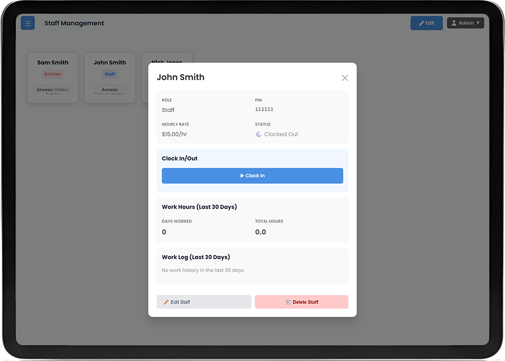The height and width of the screenshot is (361, 505).
Task: Click the Kitchen role badge on Sam Smith
Action: (52, 74)
